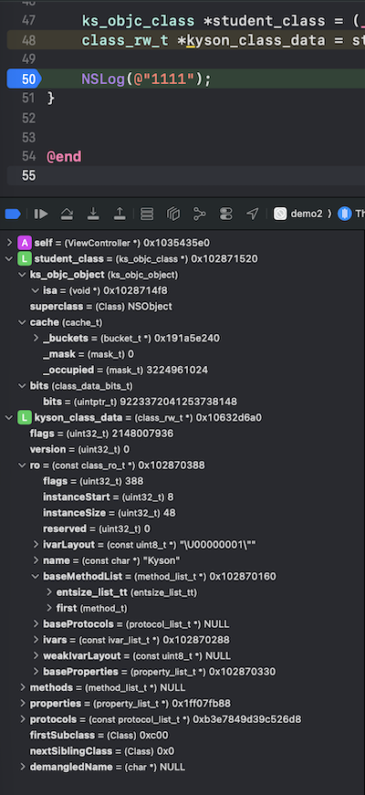Click green L icon beside kyson_class_data
This screenshot has width=365, height=795.
25,418
